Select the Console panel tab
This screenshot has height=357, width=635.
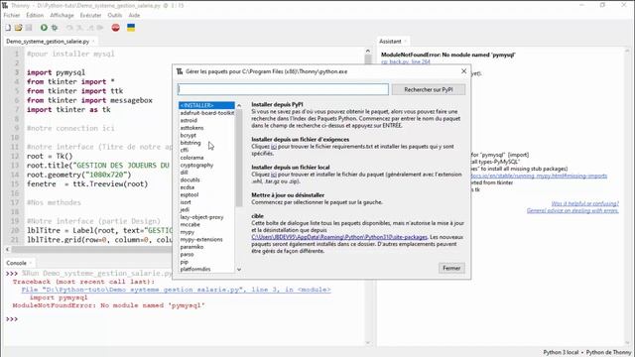coord(16,263)
